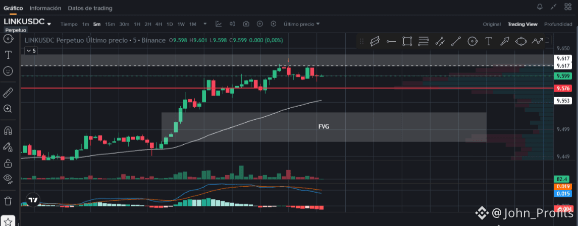Click the red 9.576 price label
Viewport: 578px width, 226px height.
click(563, 88)
